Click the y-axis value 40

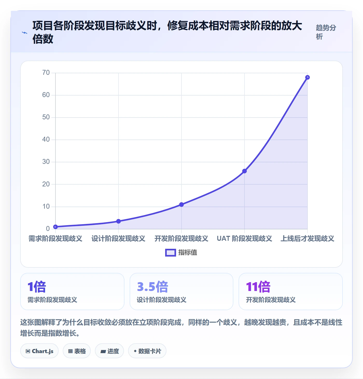46,140
